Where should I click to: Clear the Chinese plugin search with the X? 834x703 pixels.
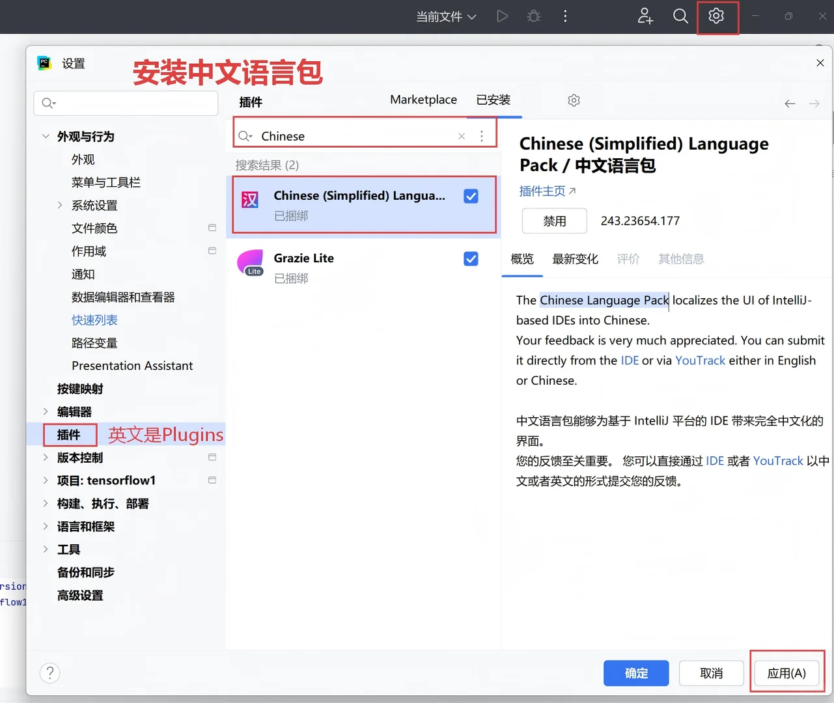click(x=461, y=136)
